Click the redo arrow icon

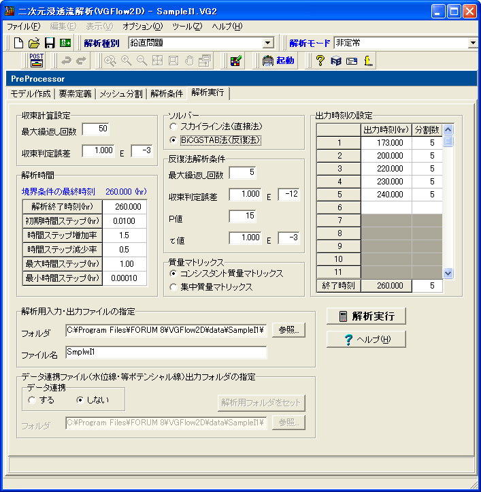pyautogui.click(x=81, y=61)
